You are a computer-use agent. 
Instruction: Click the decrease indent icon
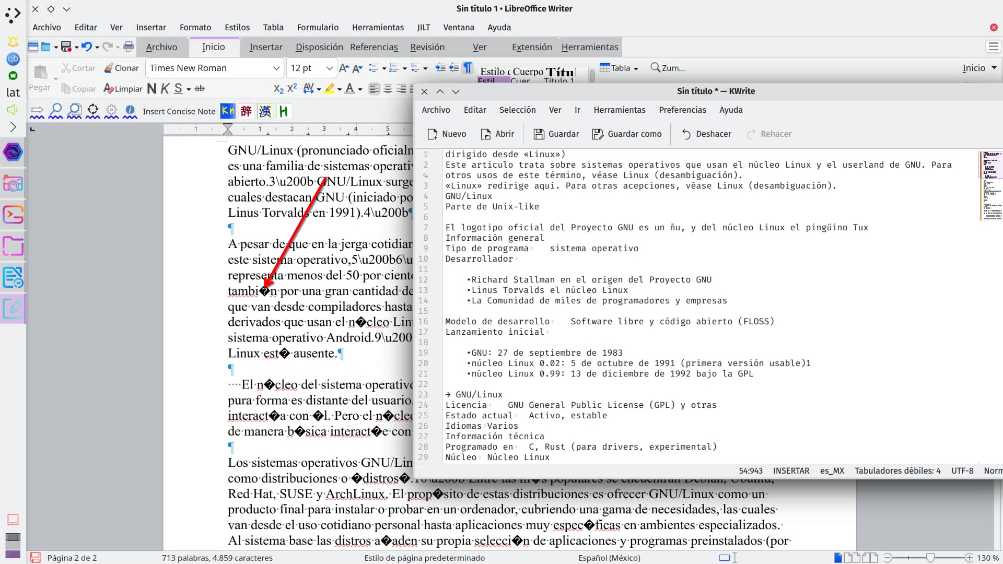pyautogui.click(x=454, y=67)
